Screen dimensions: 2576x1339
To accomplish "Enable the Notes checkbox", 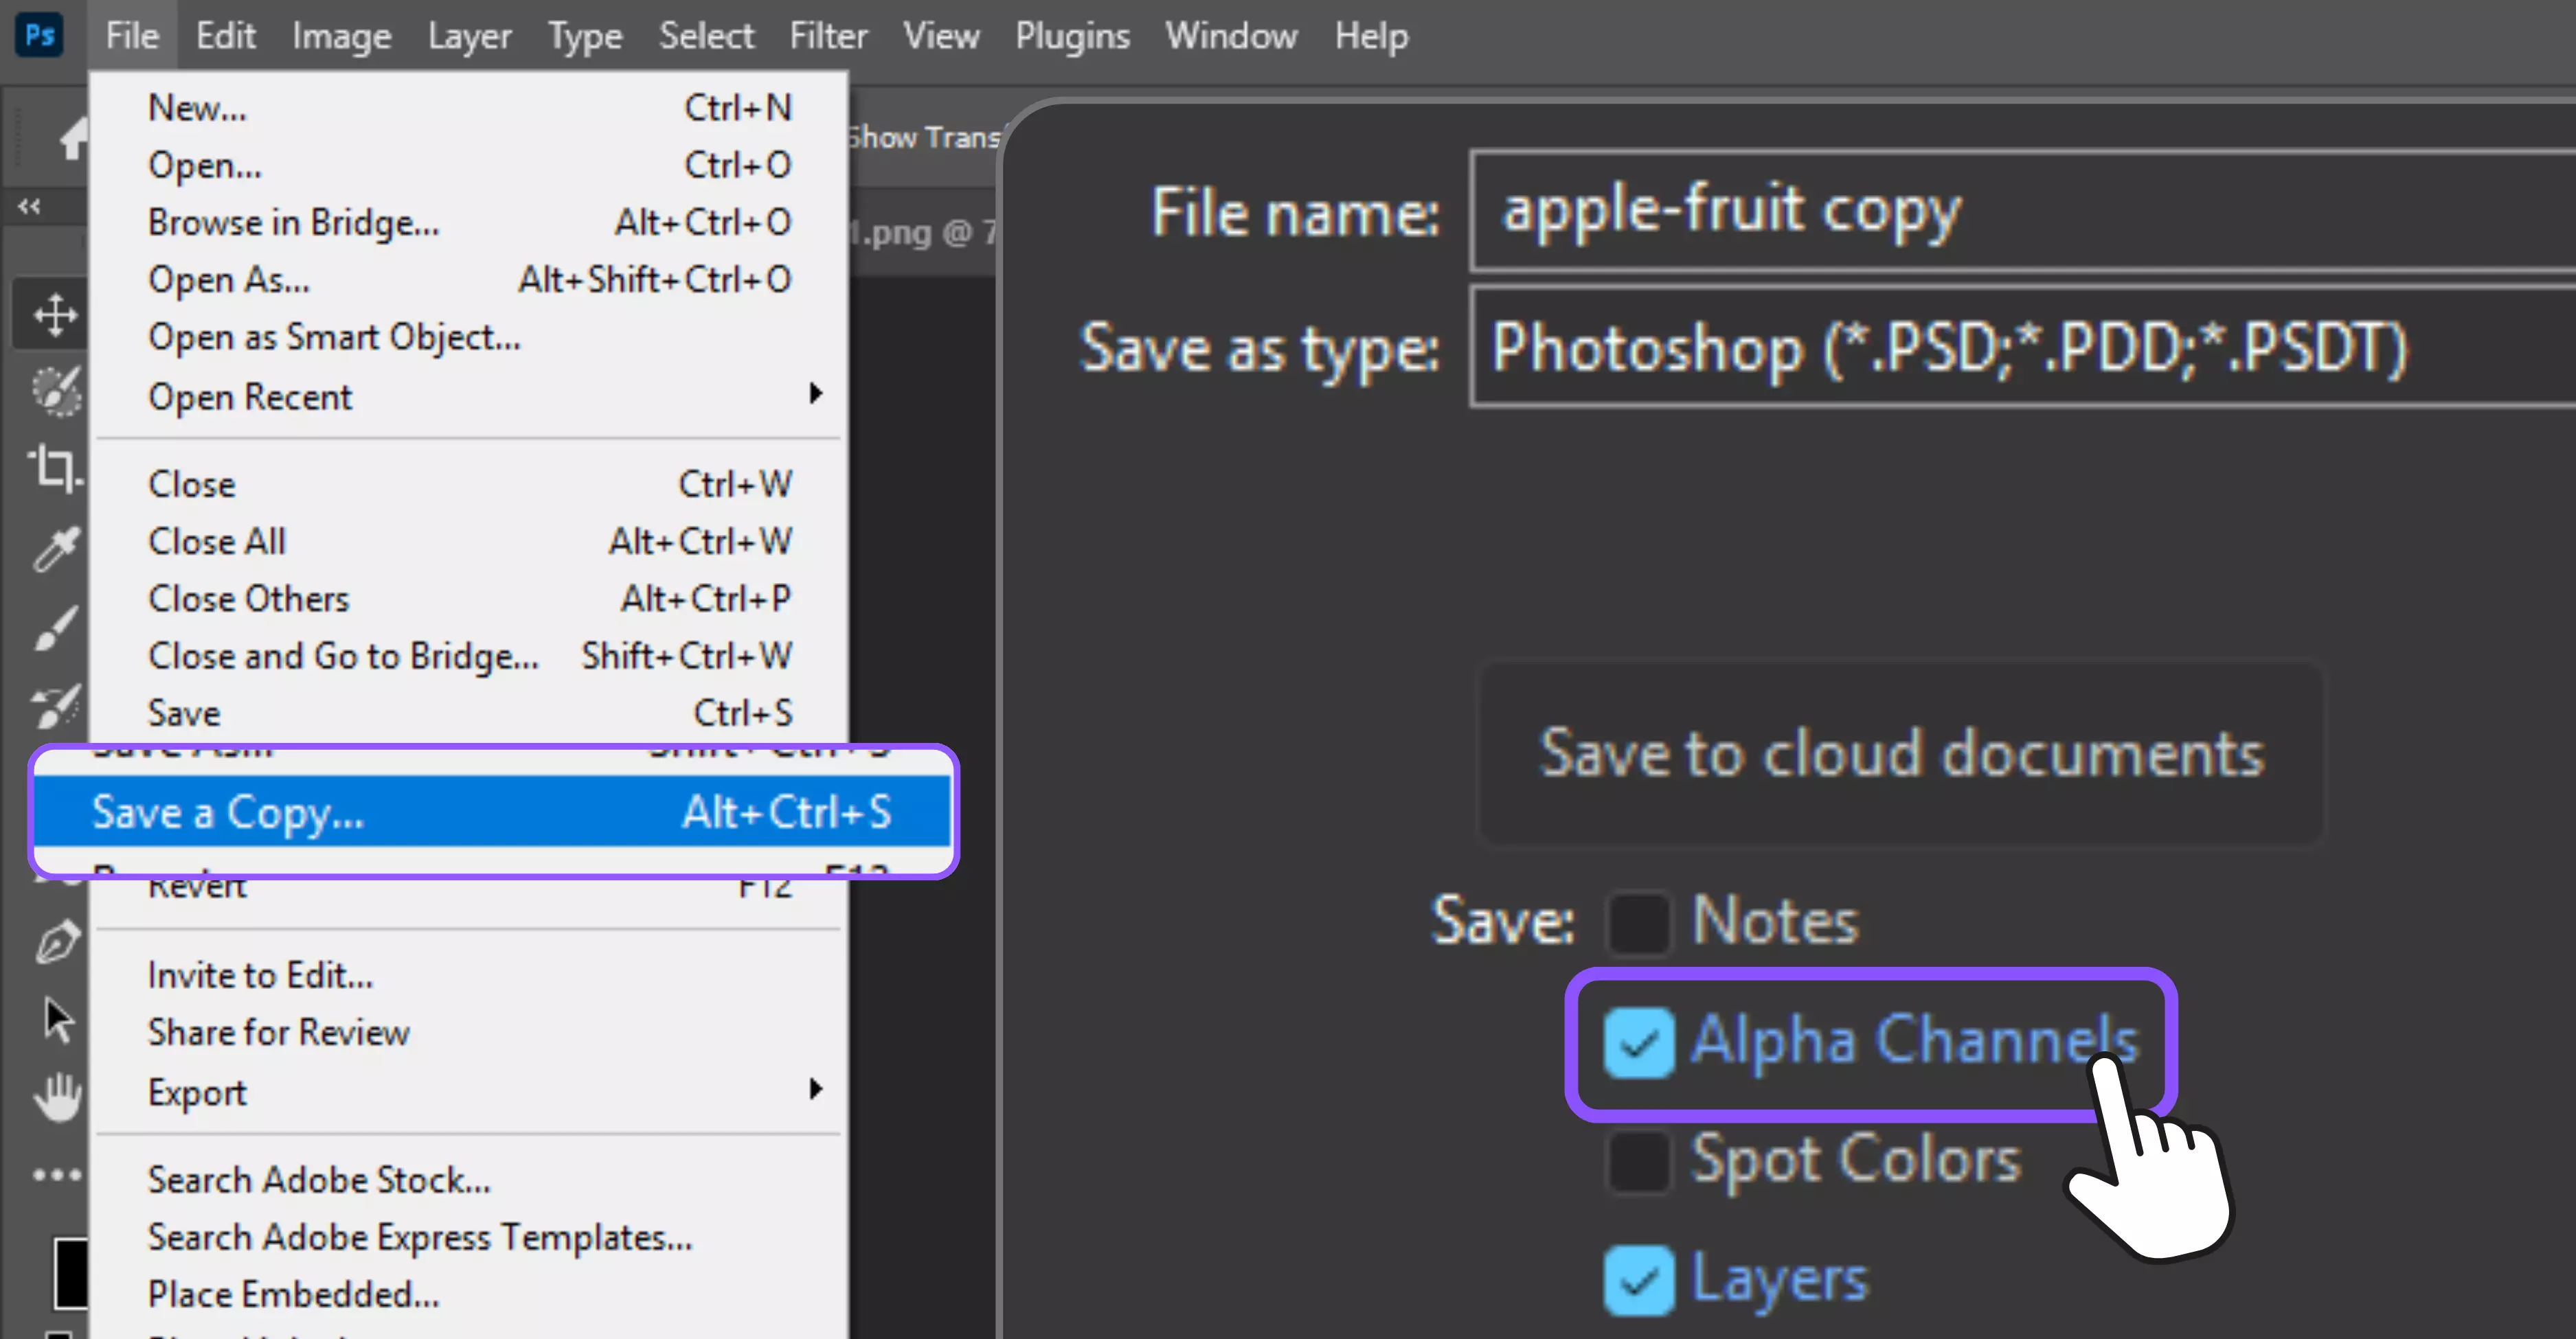I will click(1638, 922).
